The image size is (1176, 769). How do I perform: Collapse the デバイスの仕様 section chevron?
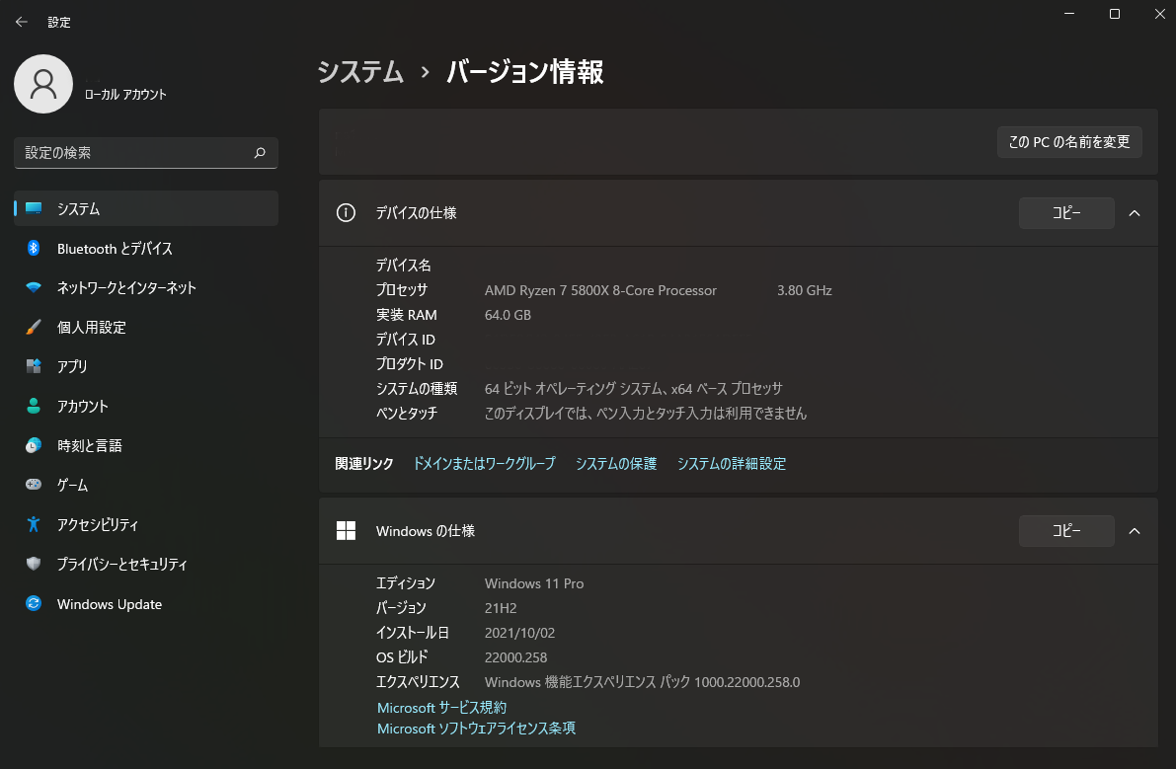pos(1135,213)
